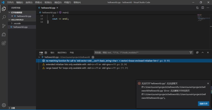This screenshot has width=212, height=110.
Task: Click the main() symbol icon in breadcrumb
Action: point(60,12)
